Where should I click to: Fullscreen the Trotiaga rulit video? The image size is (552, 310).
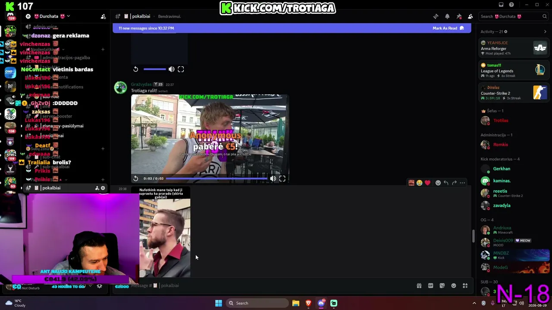(x=282, y=178)
